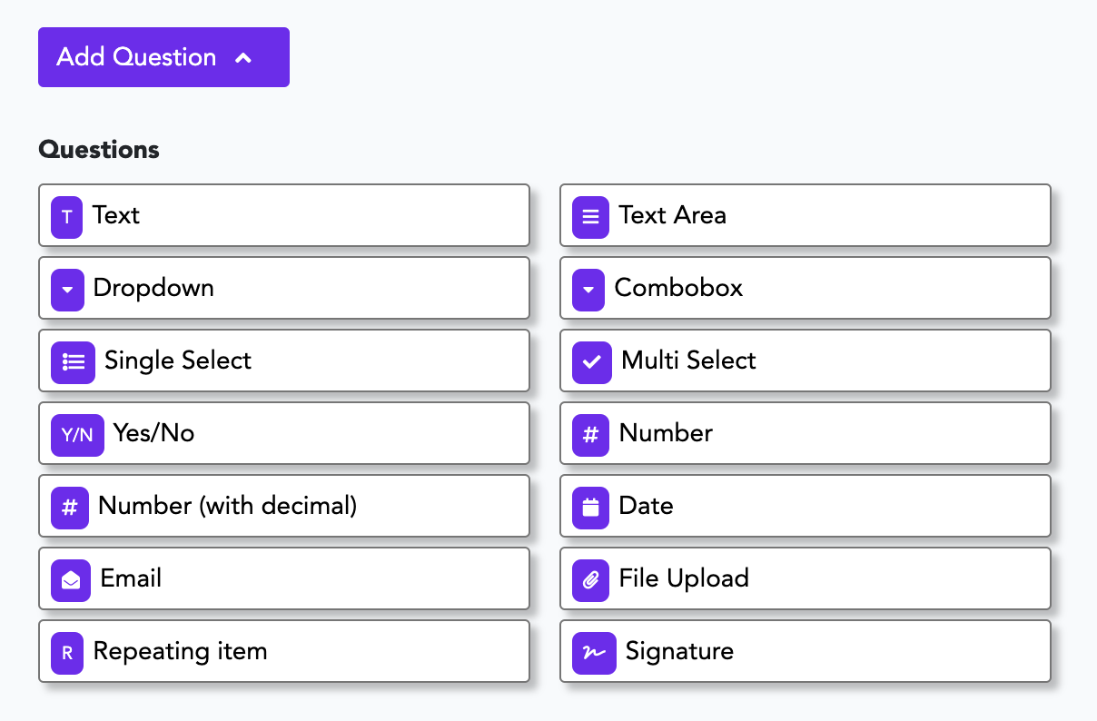This screenshot has height=721, width=1097.
Task: Pick the Date question option
Action: coord(805,506)
